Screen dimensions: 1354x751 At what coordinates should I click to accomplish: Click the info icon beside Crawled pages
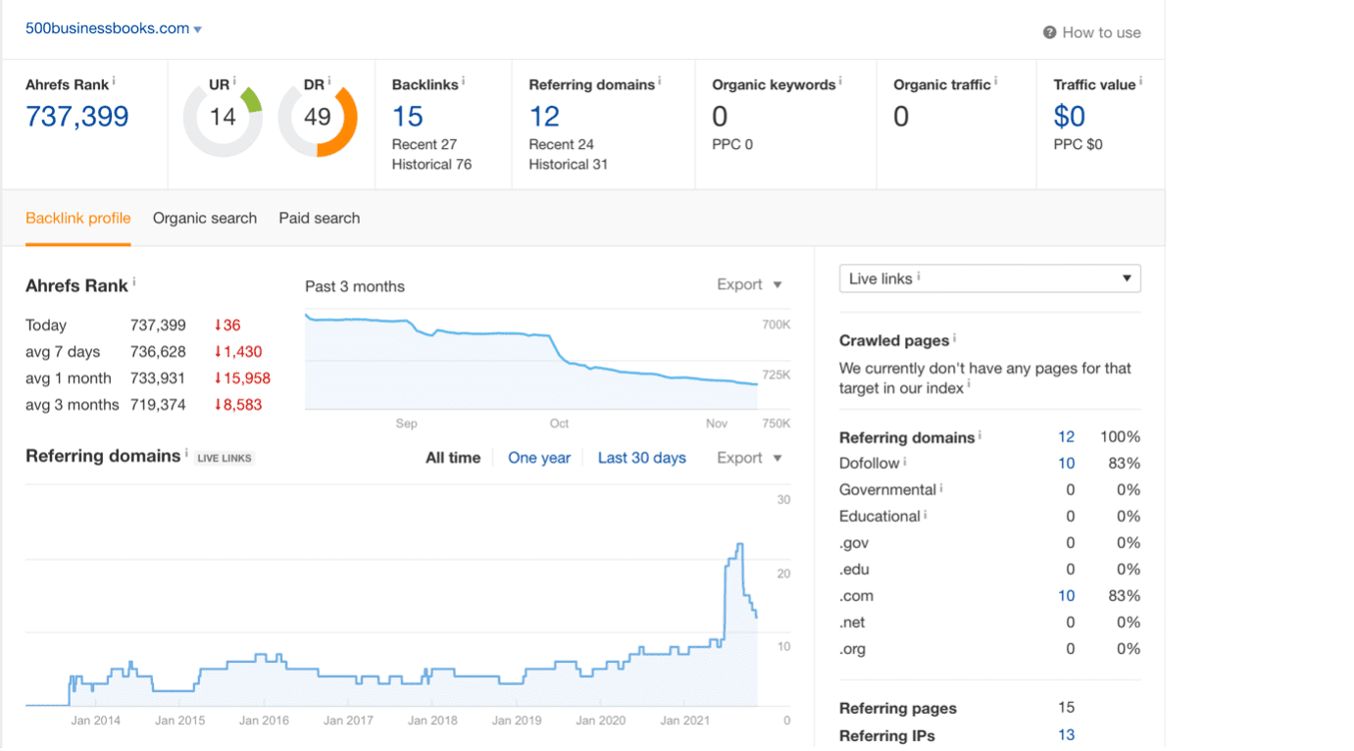[x=955, y=338]
